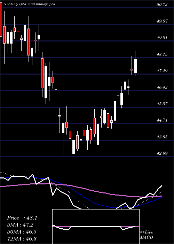Click the NASDAQ OZK mail.munafa.pro title

click(x=29, y=4)
